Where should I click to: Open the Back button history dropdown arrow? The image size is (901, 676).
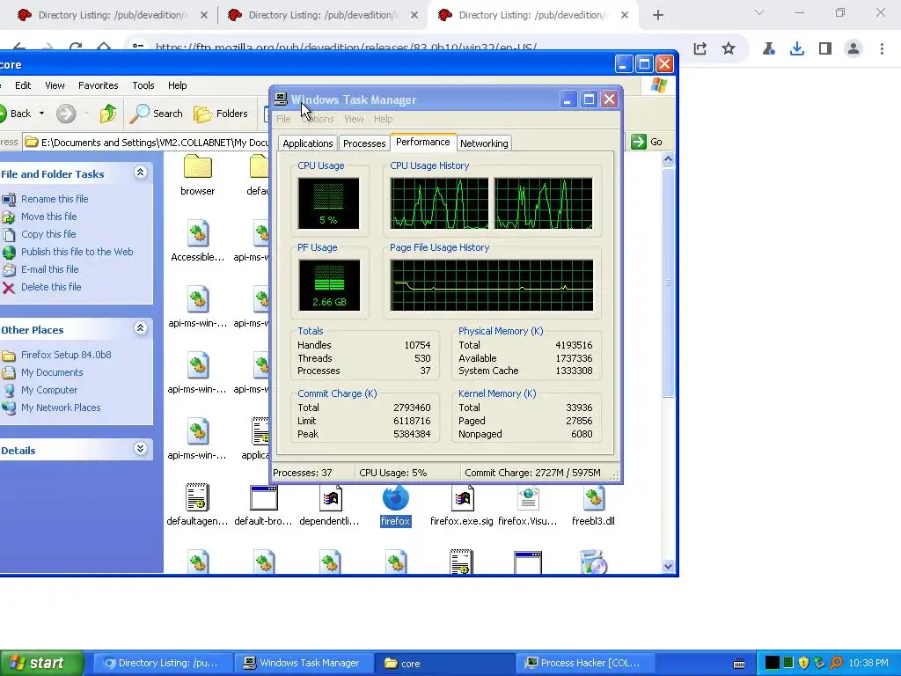tap(41, 114)
